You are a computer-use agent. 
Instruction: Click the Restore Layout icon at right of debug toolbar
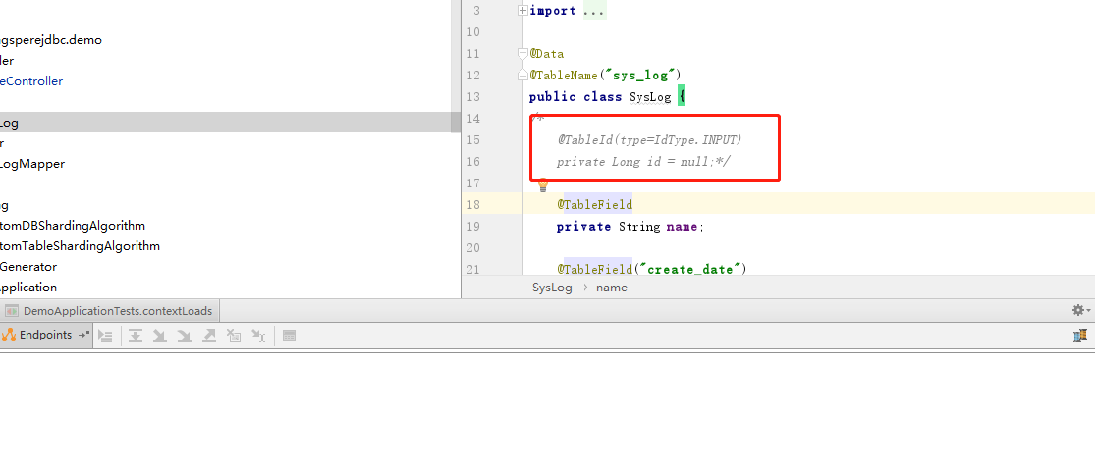tap(1080, 336)
